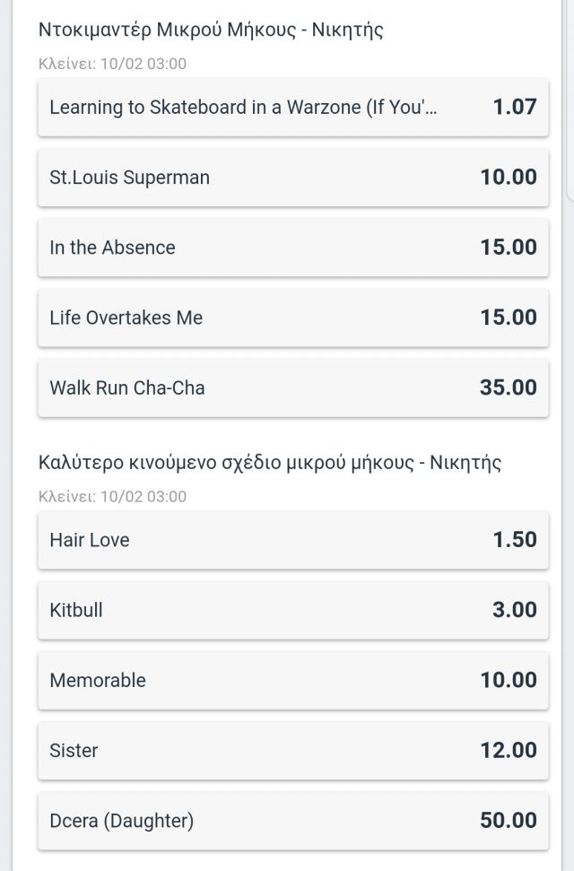Select Sister at 12.00 odds
The image size is (574, 871).
click(293, 750)
